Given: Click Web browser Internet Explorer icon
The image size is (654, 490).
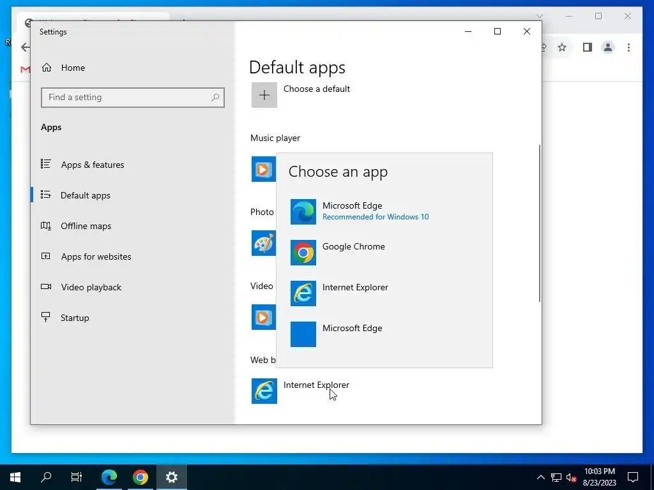Looking at the screenshot, I should [x=264, y=391].
